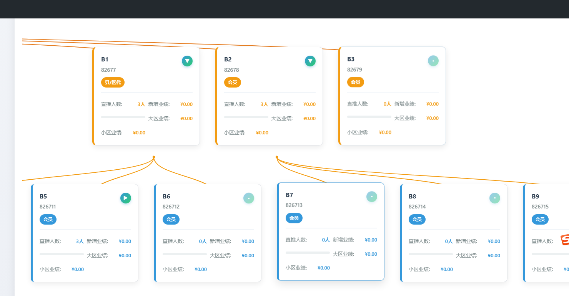Click the B9 card title
569x296 pixels.
[x=535, y=196]
